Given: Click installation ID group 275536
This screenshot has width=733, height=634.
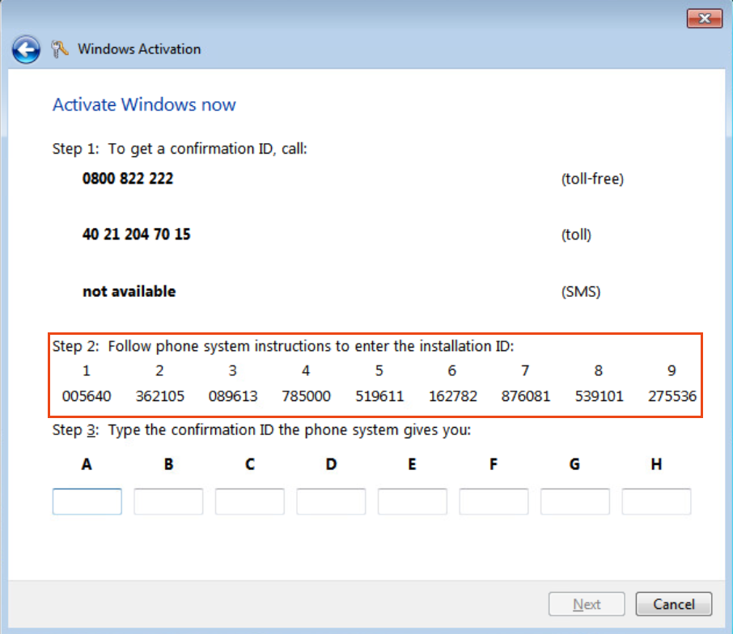Looking at the screenshot, I should pyautogui.click(x=672, y=396).
